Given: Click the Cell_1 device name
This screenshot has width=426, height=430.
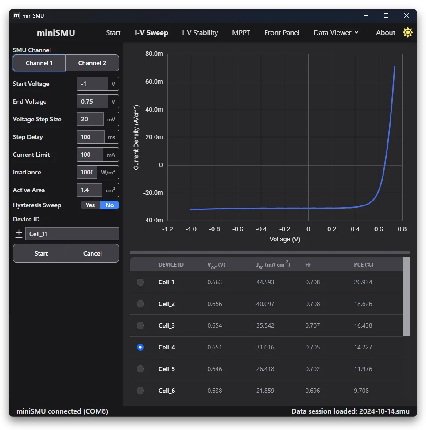Looking at the screenshot, I should (x=166, y=282).
